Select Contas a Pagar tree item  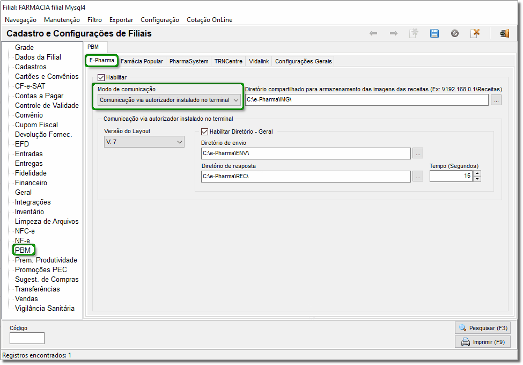[x=39, y=96]
